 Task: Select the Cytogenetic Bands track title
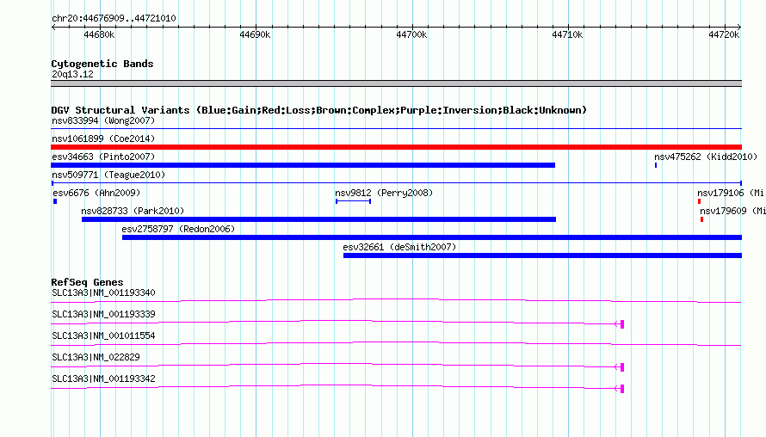tap(102, 64)
